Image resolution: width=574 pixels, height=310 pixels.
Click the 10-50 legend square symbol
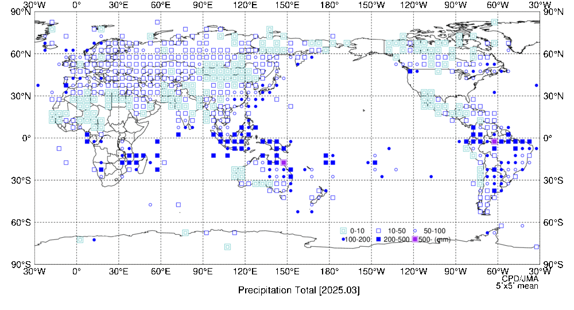(379, 231)
